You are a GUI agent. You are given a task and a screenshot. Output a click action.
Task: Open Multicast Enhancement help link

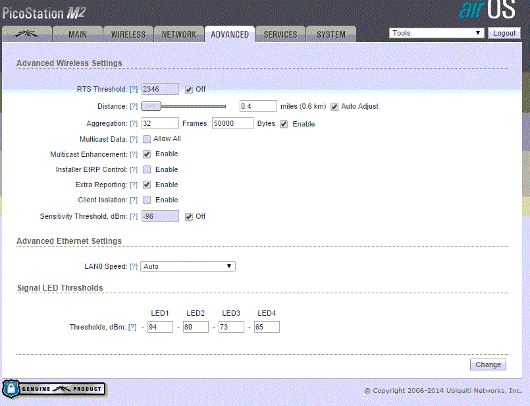click(x=134, y=155)
